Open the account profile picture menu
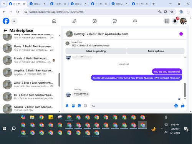 [x=183, y=21]
